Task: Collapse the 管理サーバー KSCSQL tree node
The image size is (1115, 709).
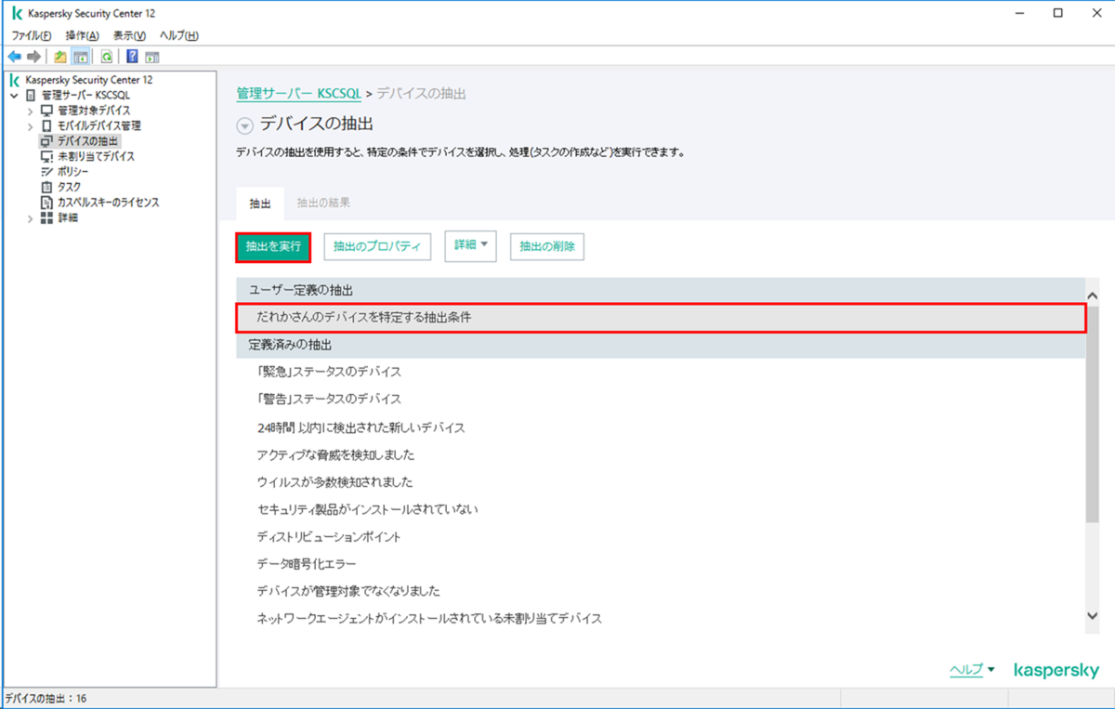Action: tap(14, 96)
